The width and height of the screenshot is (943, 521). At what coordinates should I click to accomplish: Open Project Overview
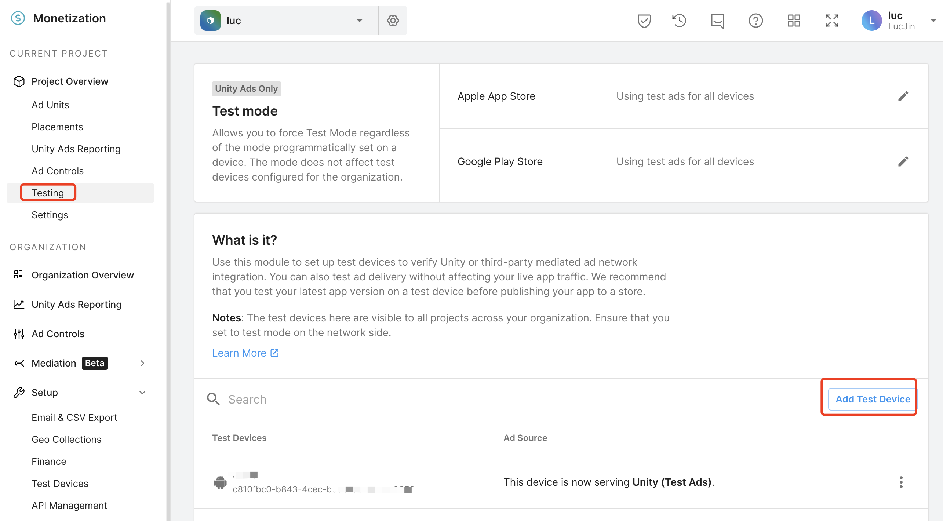click(x=70, y=81)
